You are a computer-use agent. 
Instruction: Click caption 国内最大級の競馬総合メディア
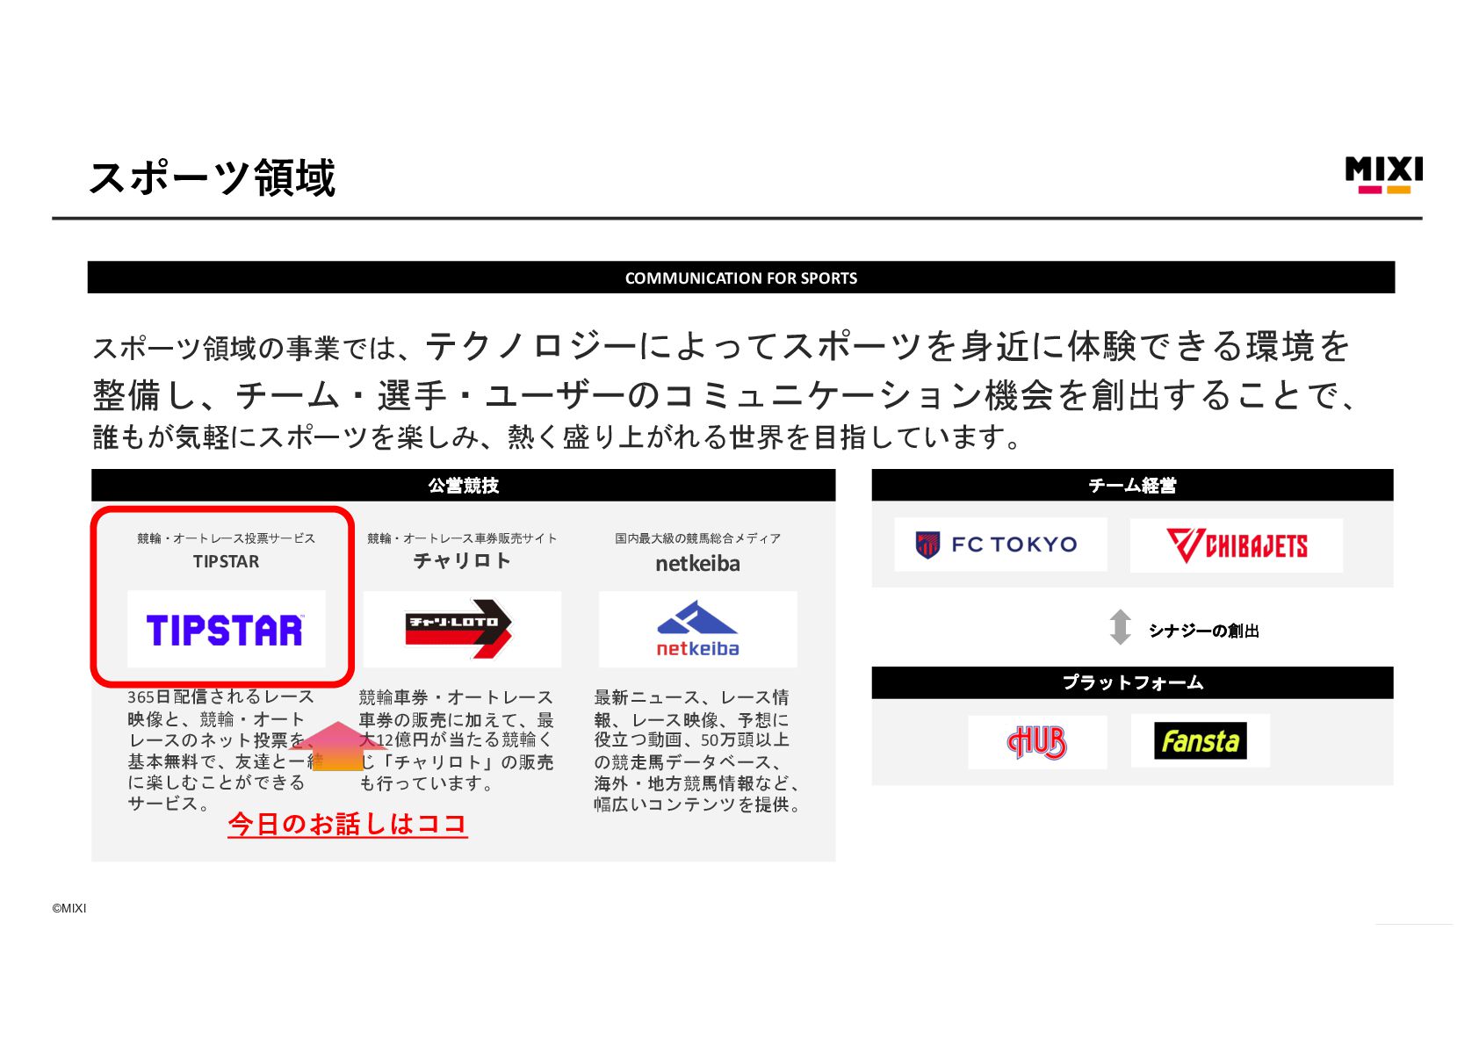pyautogui.click(x=697, y=538)
